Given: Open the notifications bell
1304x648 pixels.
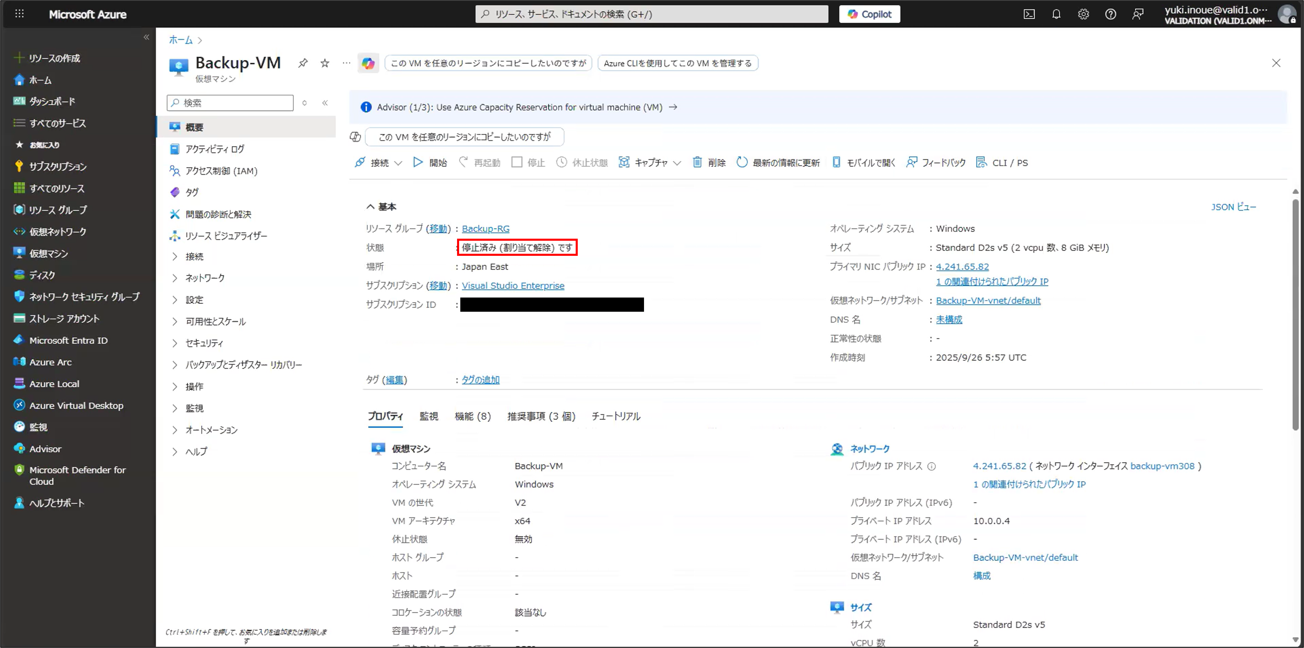Looking at the screenshot, I should point(1056,14).
